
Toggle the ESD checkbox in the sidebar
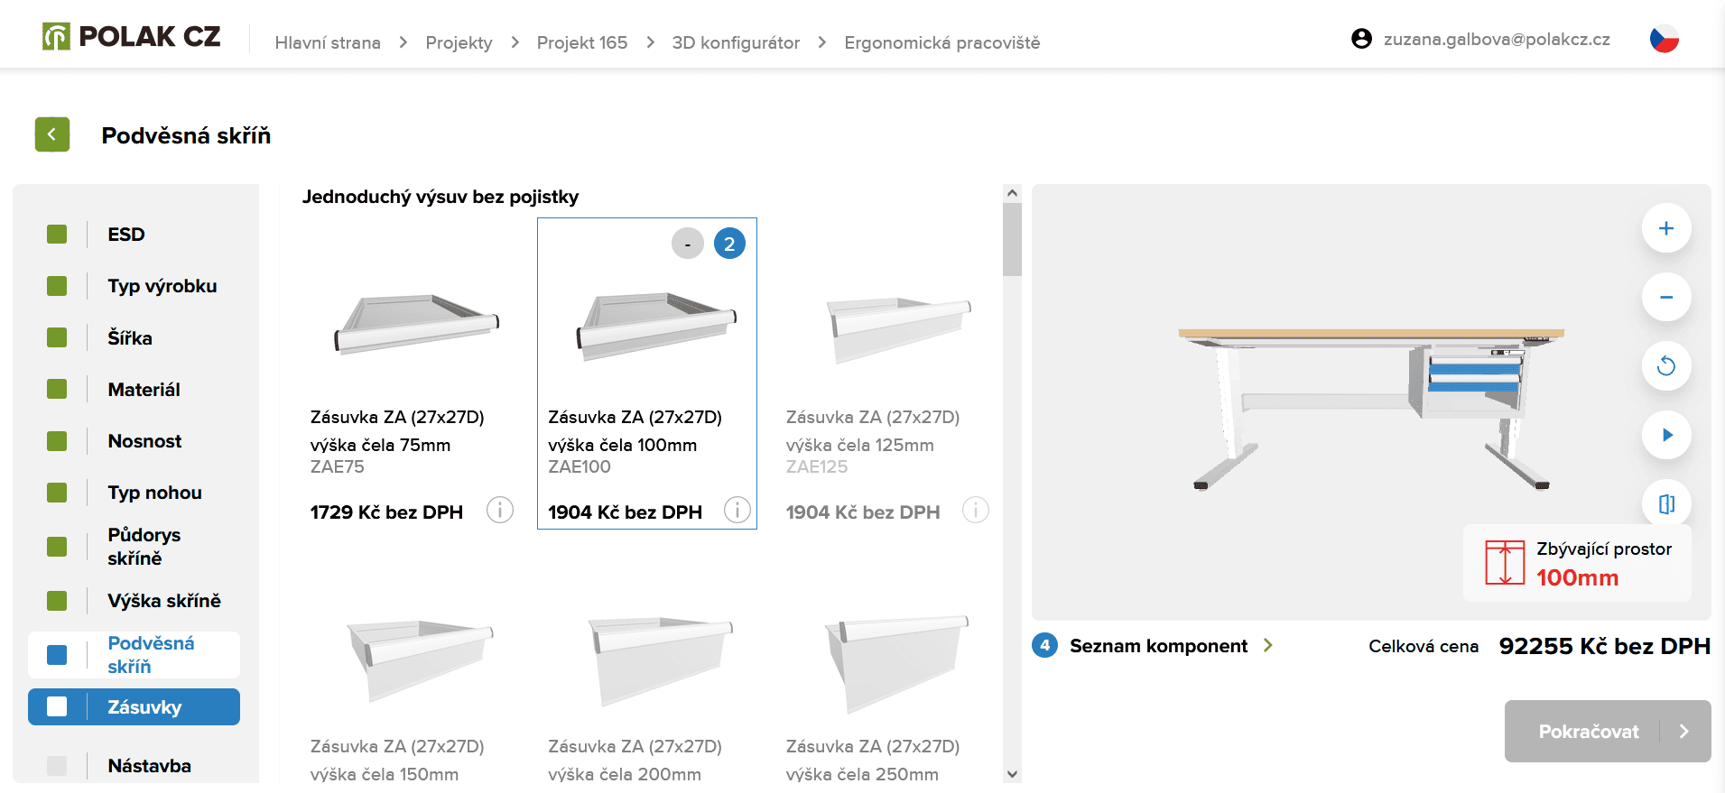click(x=58, y=234)
